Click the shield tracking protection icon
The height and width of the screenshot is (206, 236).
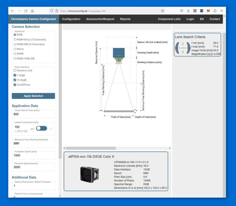coord(51,11)
